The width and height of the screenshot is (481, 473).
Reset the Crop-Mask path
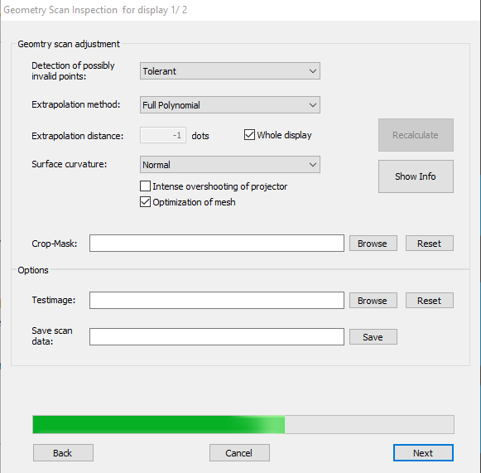(x=430, y=244)
